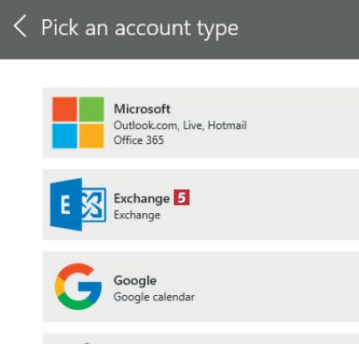
Task: Click the Google calendar subtitle text
Action: click(155, 297)
